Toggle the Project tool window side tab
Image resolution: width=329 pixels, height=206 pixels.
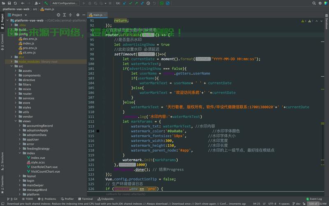click(x=2, y=21)
